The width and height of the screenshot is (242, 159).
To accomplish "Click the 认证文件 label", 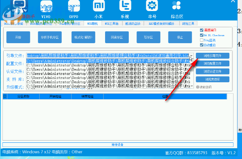I will [x=15, y=72].
